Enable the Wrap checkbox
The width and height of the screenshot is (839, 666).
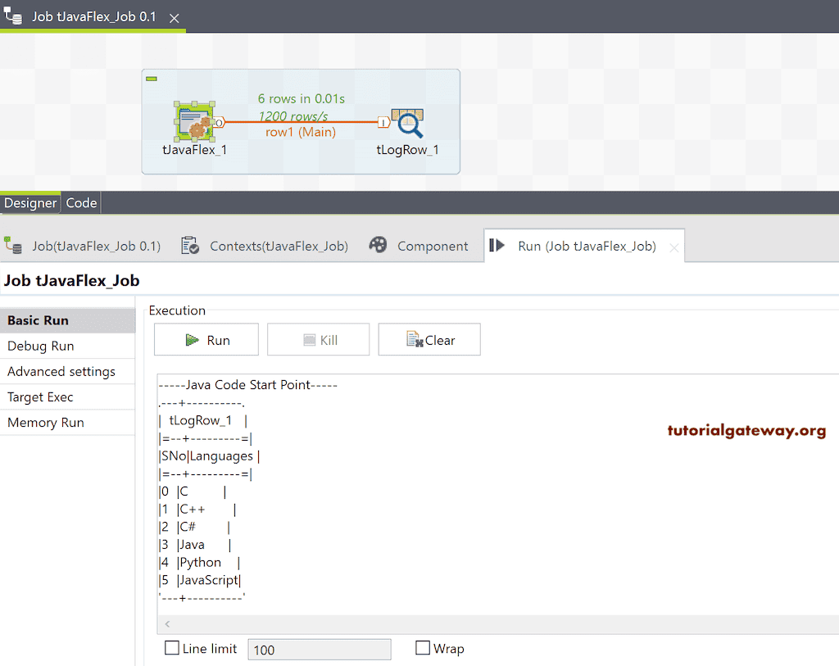423,648
